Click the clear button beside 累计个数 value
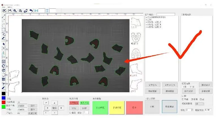223x121 pixels. [x=33, y=106]
